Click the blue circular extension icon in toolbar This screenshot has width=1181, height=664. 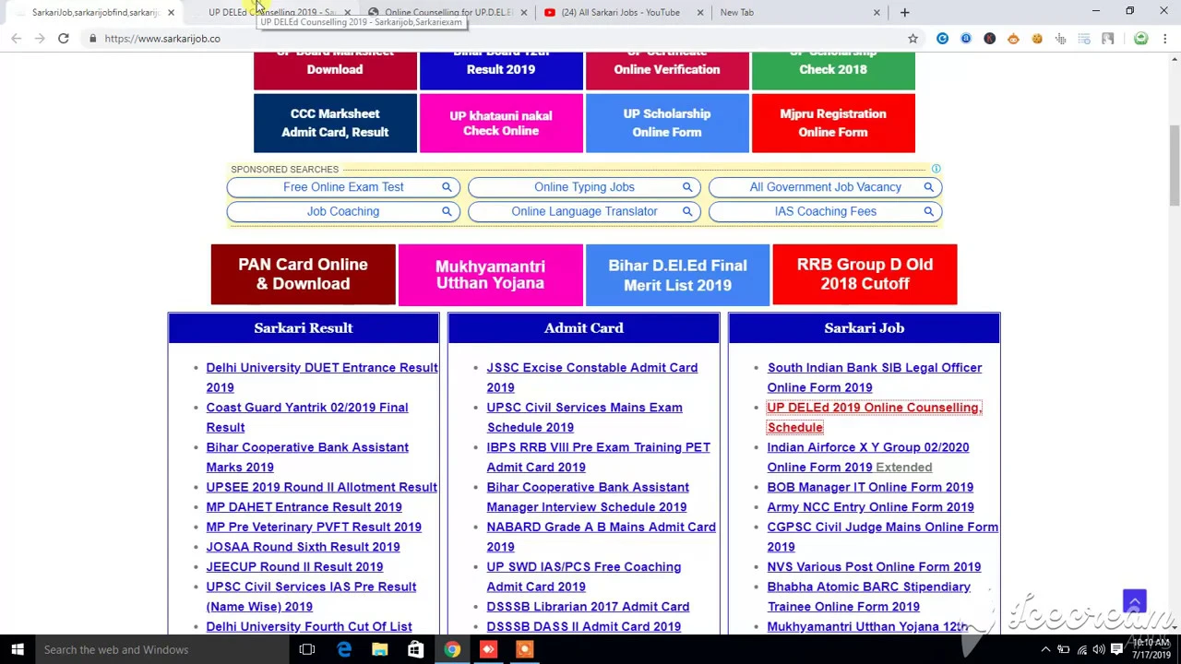pos(942,39)
